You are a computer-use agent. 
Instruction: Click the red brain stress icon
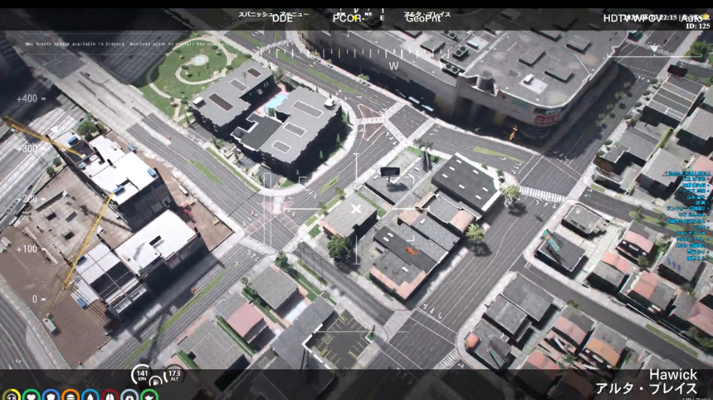point(110,396)
